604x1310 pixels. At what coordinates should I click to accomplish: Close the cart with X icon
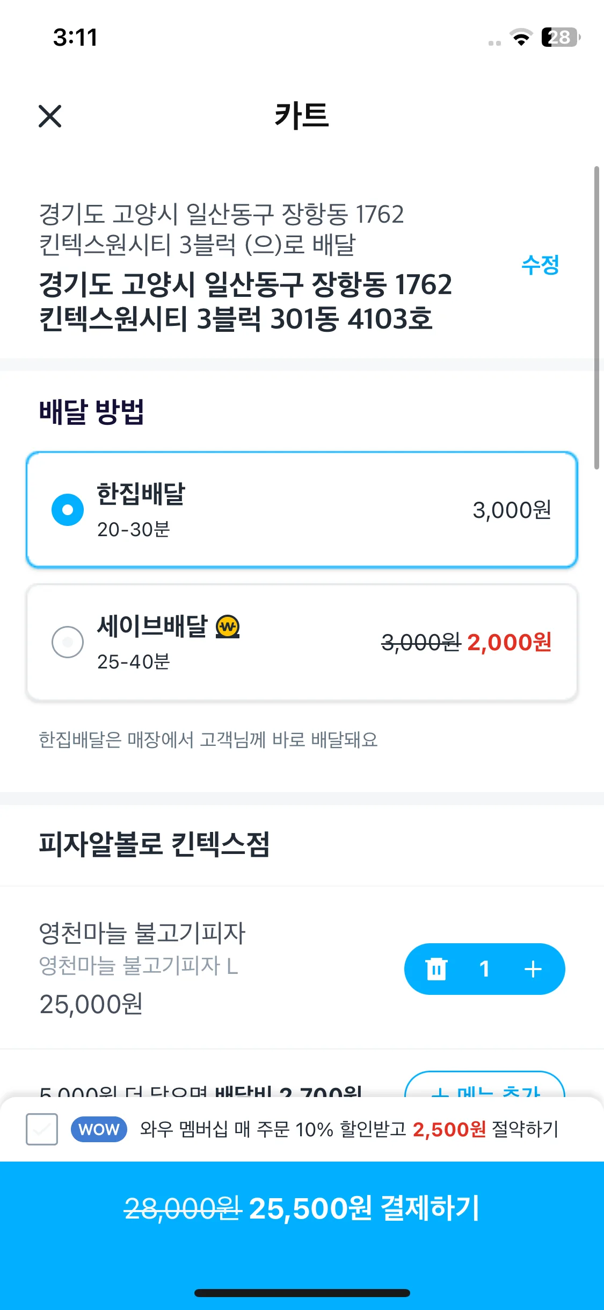click(50, 116)
